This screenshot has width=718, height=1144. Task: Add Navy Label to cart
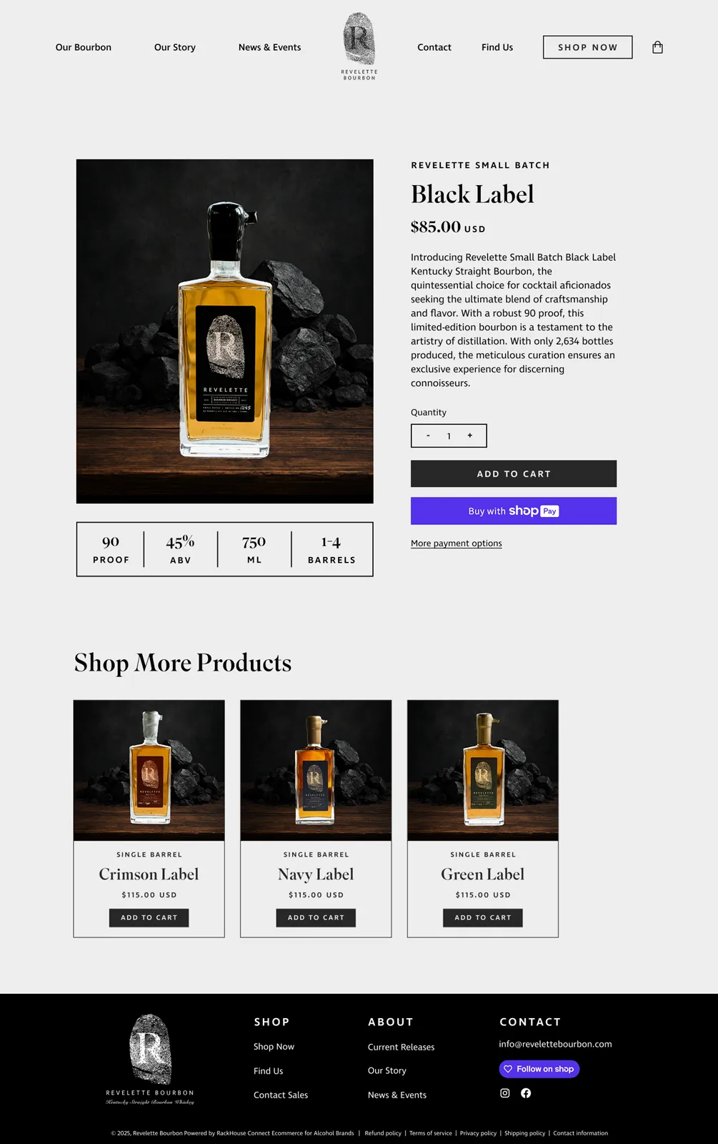[x=316, y=917]
